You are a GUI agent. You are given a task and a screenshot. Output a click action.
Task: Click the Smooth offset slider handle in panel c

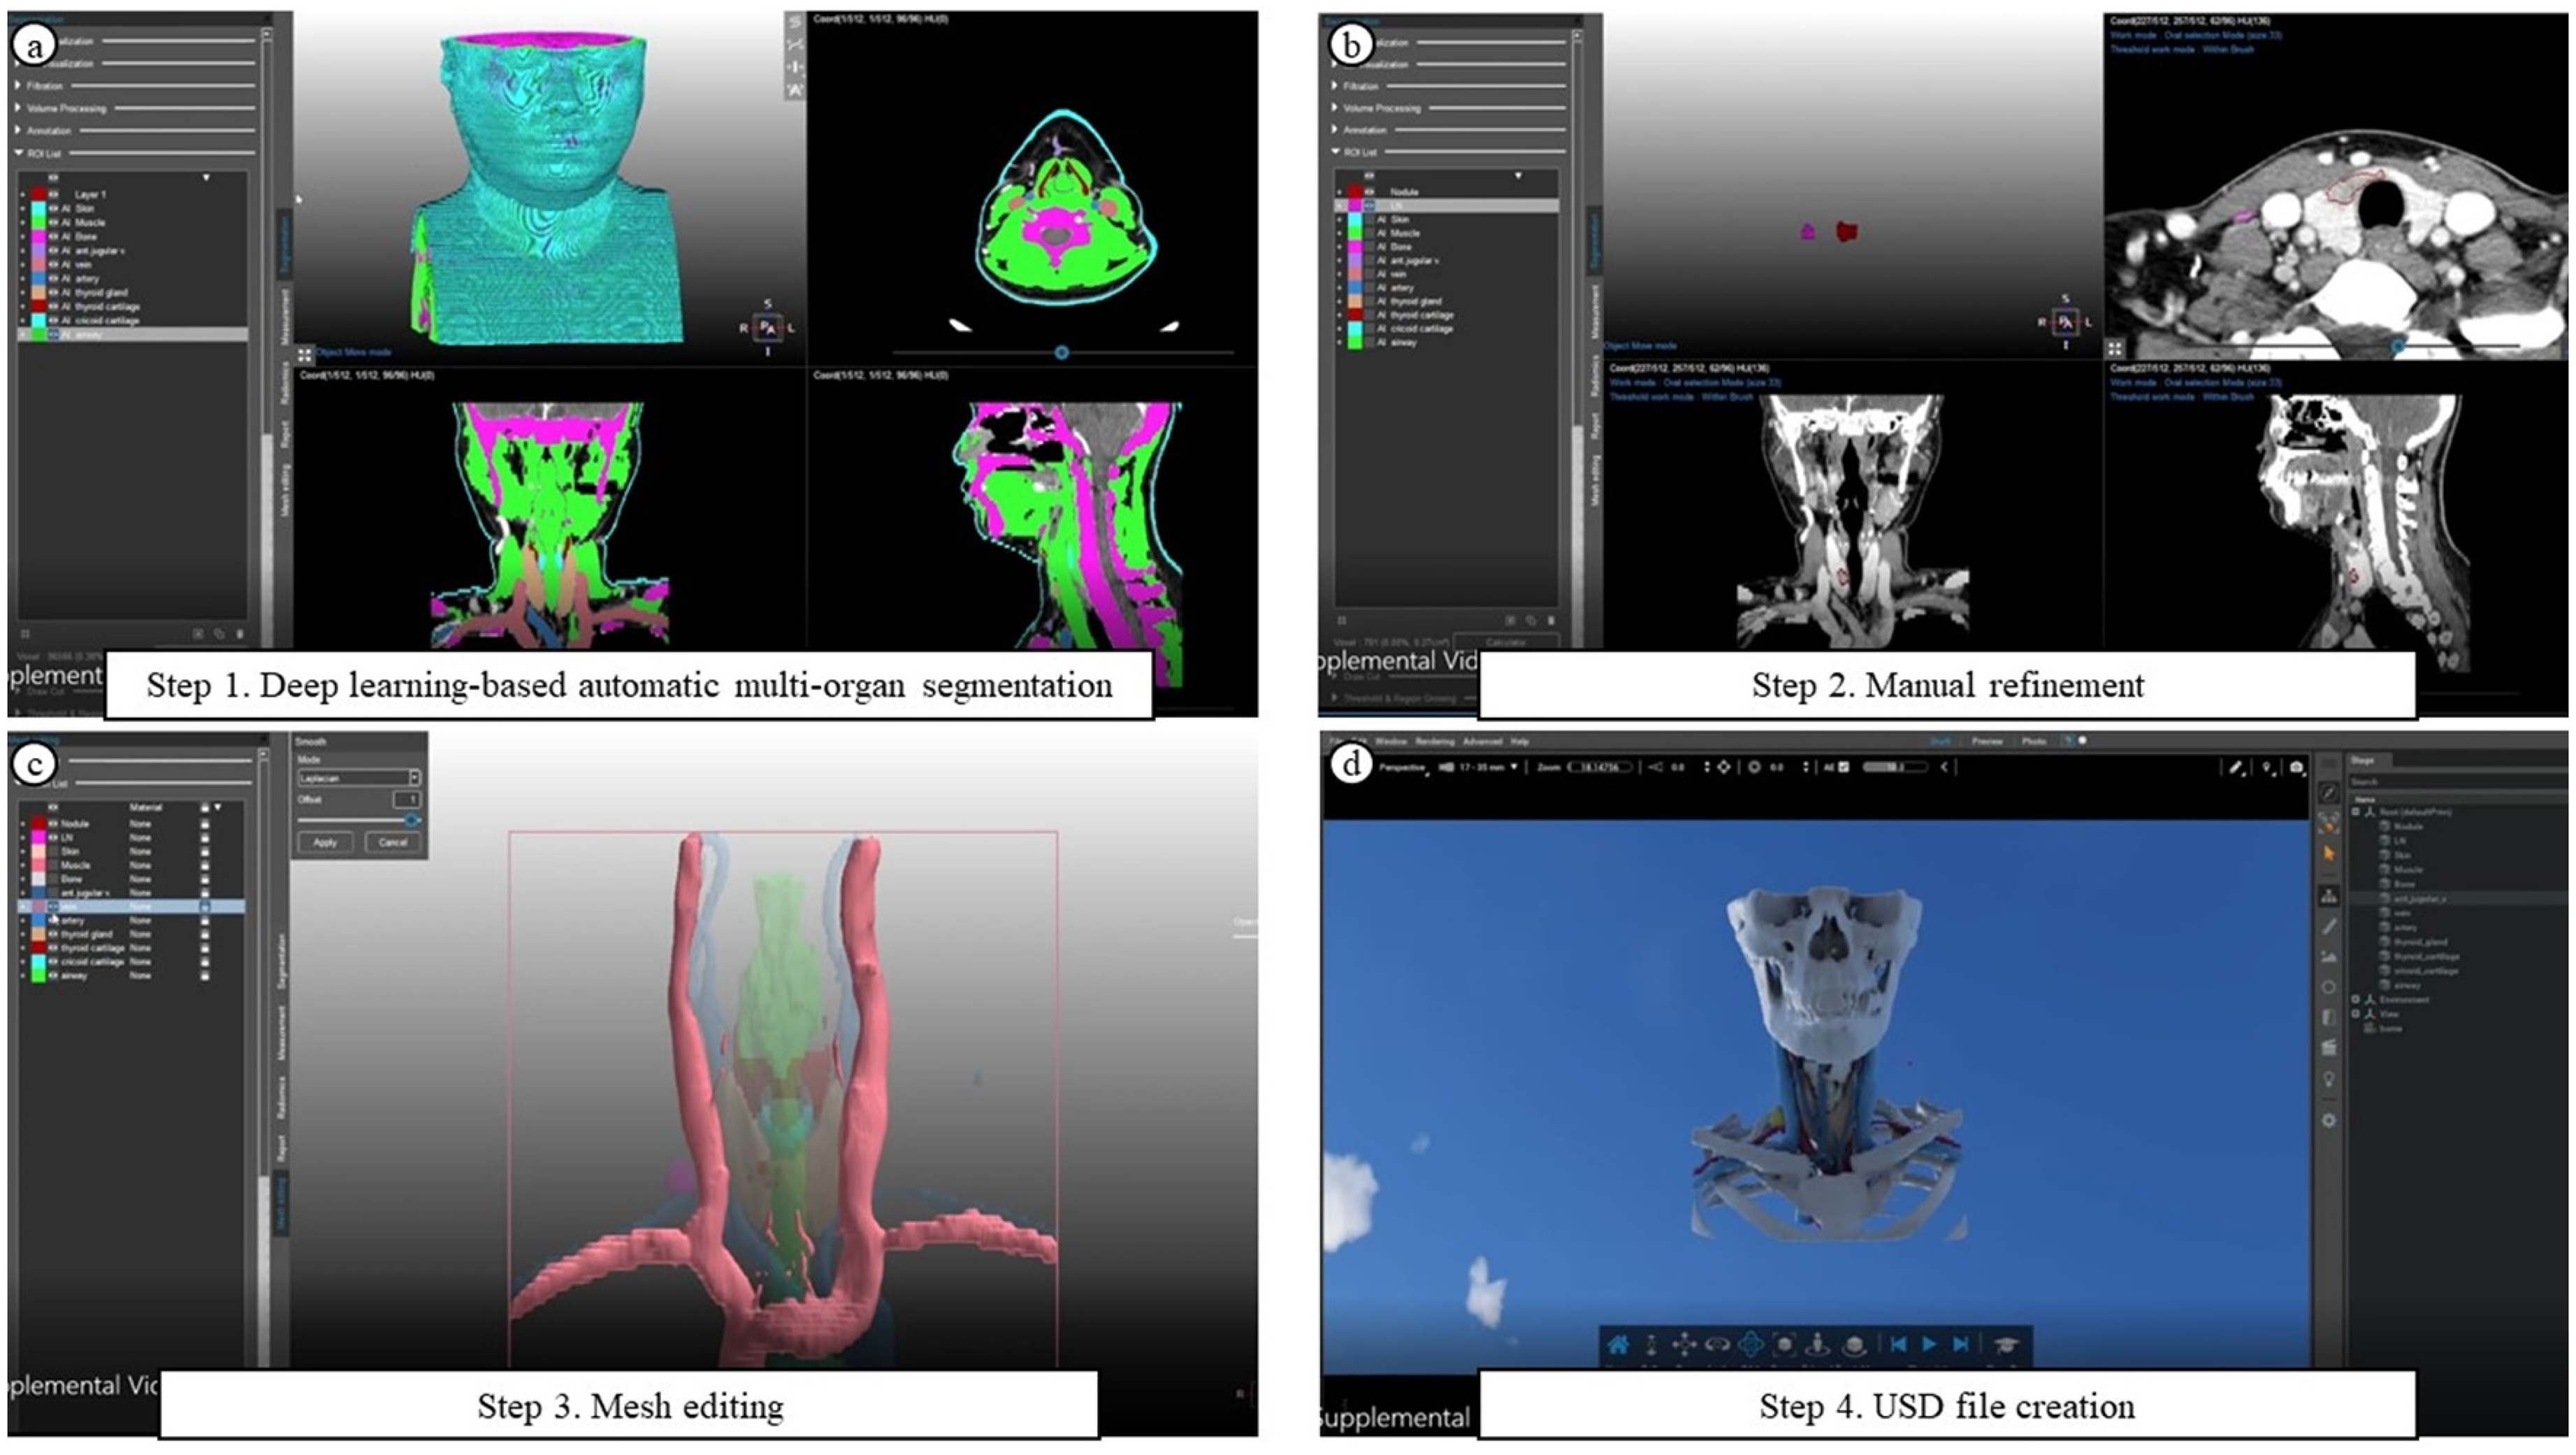[411, 820]
